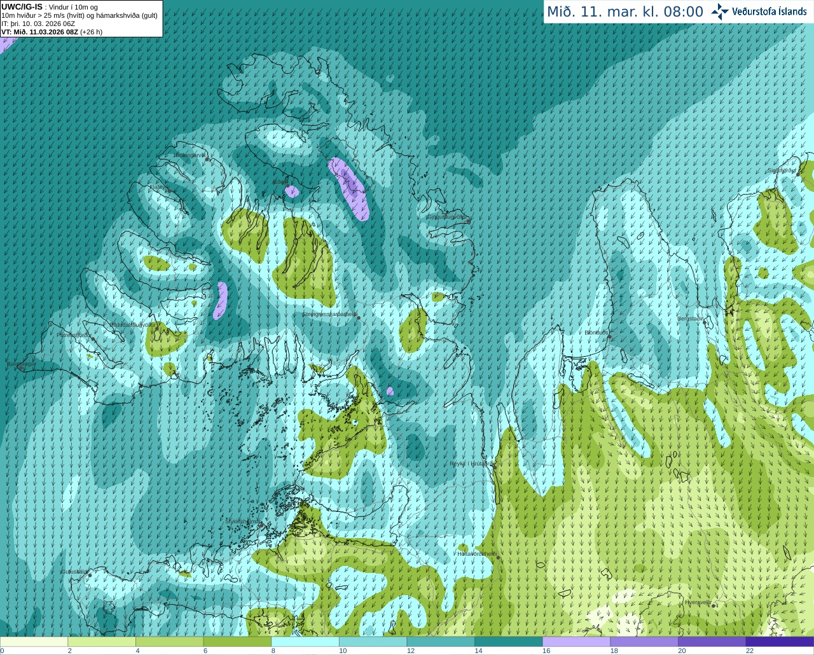Image resolution: width=814 pixels, height=655 pixels.
Task: Click the Veðurstofa Íslands logo
Action: coord(759,11)
